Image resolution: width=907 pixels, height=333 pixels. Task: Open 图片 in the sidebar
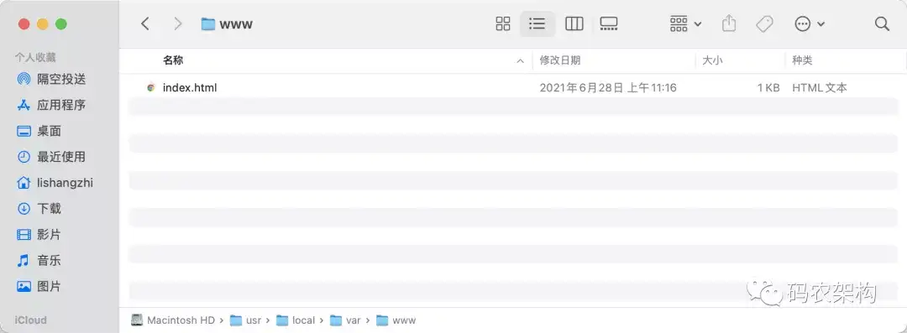point(50,286)
